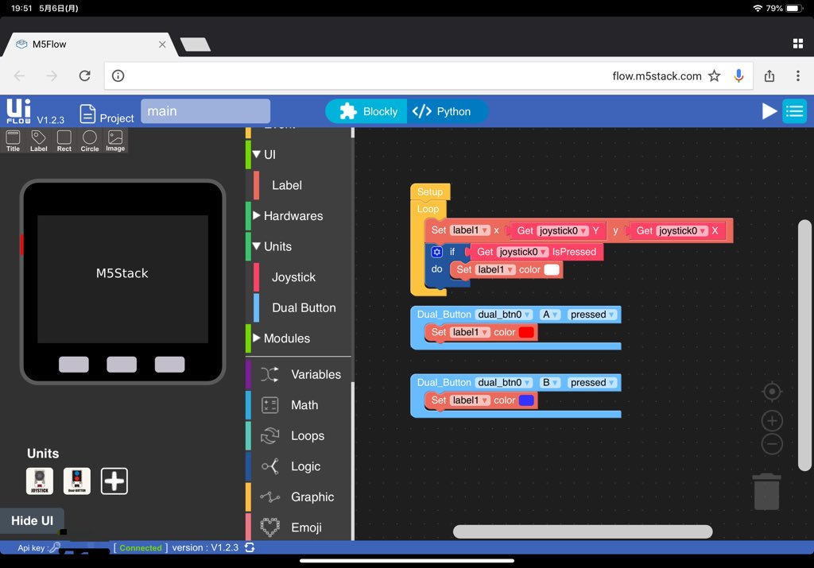Pick the red color swatch
The height and width of the screenshot is (568, 814).
click(x=526, y=332)
